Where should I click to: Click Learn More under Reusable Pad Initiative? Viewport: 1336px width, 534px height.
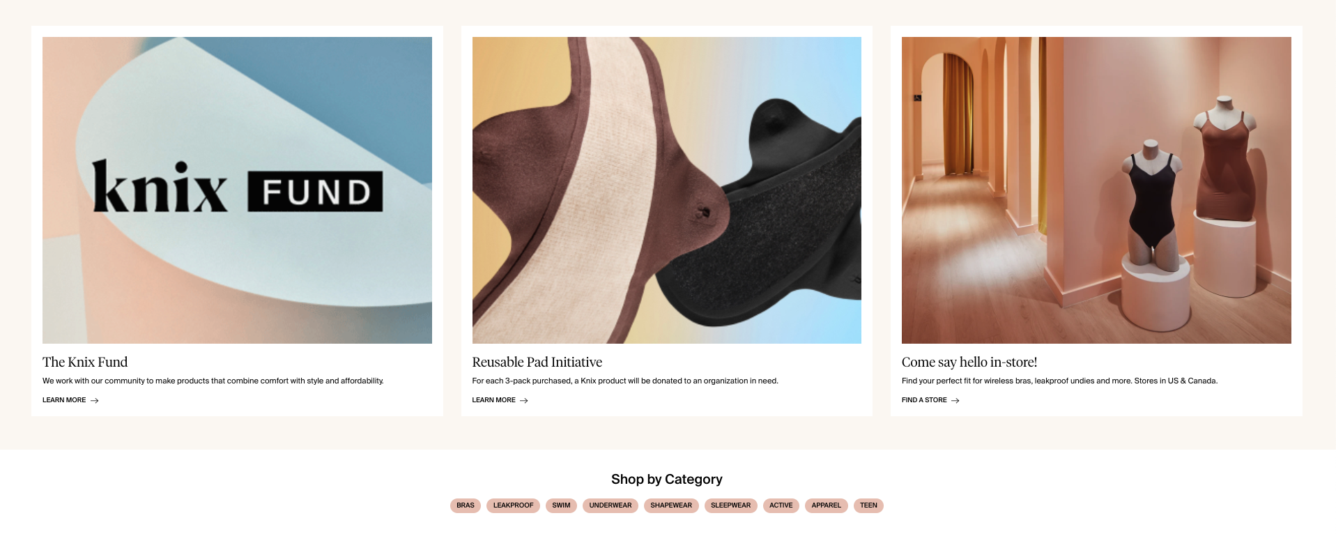(494, 400)
